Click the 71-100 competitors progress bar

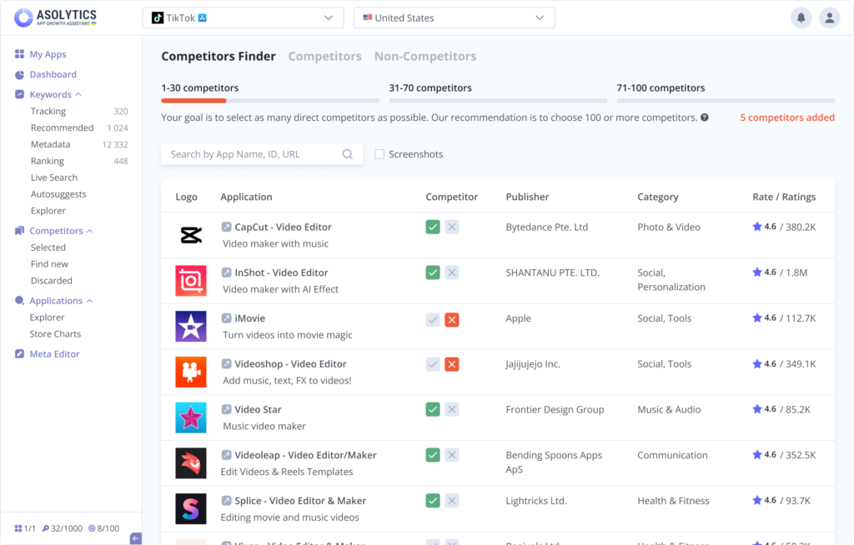726,101
